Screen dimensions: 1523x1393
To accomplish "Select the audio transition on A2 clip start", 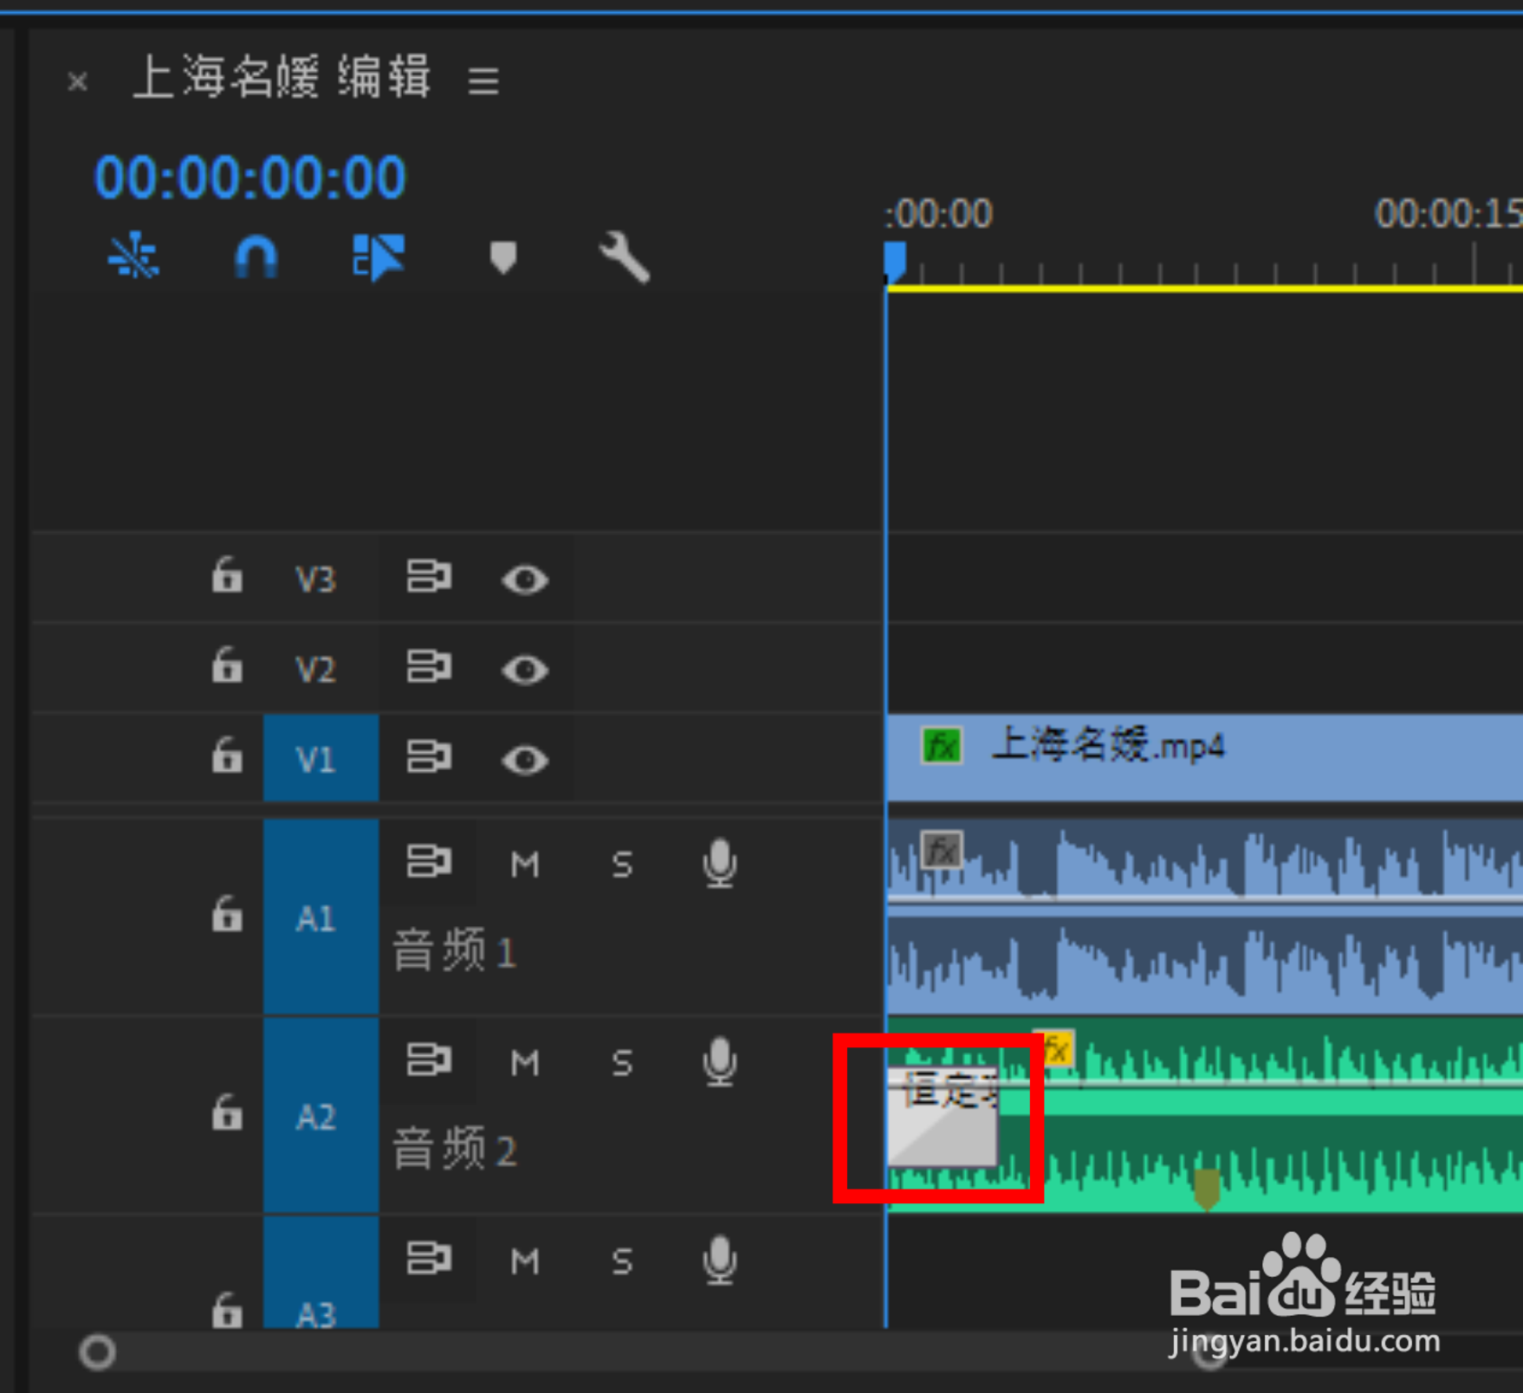I will tap(943, 1118).
